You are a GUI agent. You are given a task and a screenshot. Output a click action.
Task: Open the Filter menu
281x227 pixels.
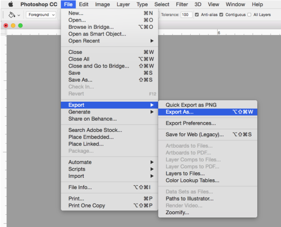[x=182, y=4]
